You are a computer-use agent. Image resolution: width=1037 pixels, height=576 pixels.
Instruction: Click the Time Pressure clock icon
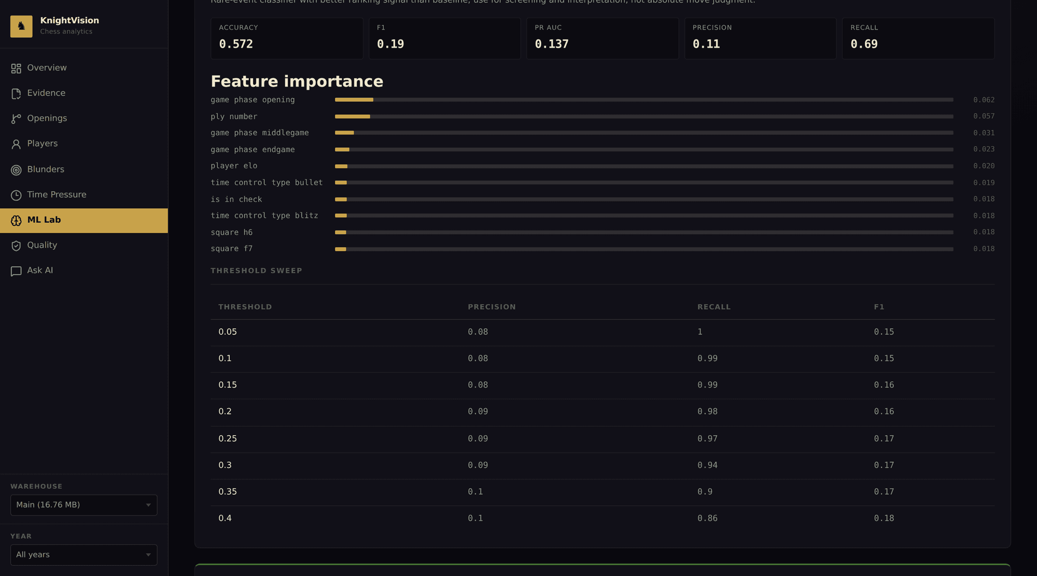pyautogui.click(x=16, y=195)
